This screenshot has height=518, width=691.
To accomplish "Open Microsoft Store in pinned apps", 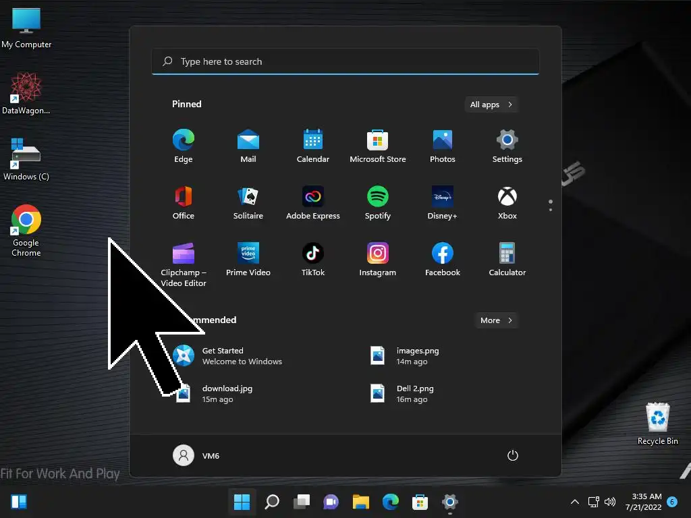I will pos(378,146).
